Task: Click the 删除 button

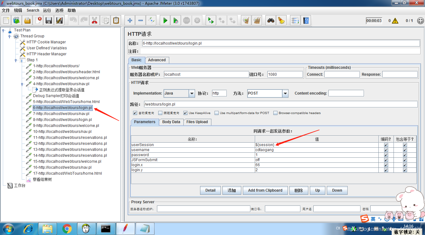Action: pos(299,190)
